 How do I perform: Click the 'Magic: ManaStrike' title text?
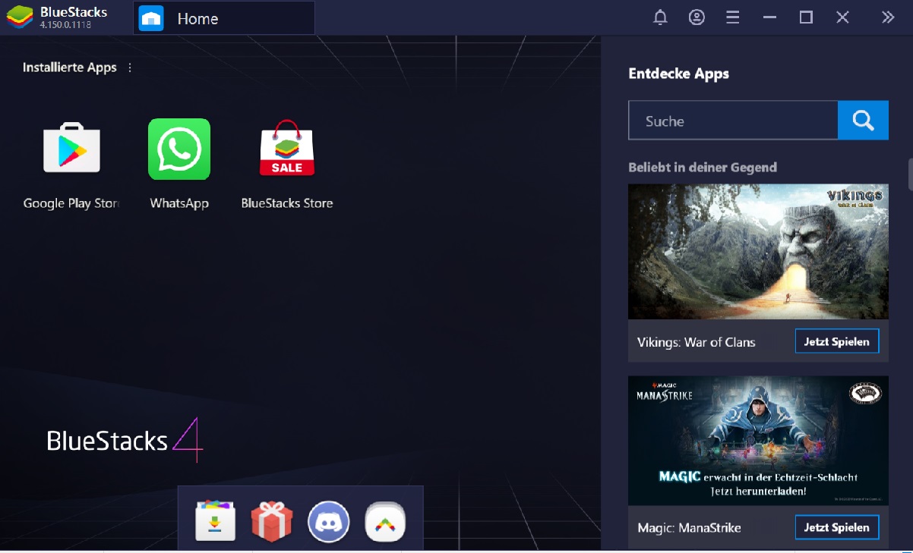[x=689, y=528]
